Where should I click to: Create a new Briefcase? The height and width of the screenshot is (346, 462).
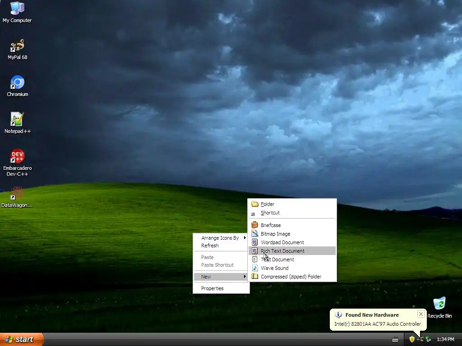point(292,225)
